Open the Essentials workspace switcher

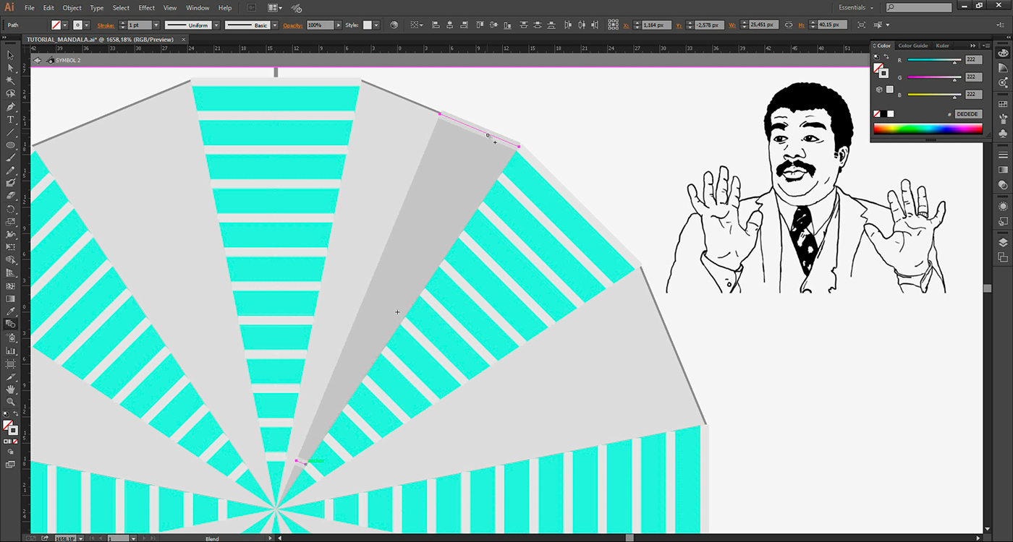pyautogui.click(x=856, y=8)
